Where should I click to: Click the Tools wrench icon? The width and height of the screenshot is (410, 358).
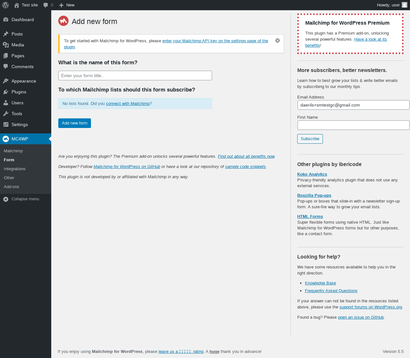[x=6, y=114]
